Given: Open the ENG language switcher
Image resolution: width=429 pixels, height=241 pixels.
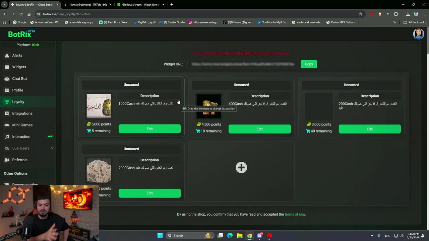Looking at the screenshot, I should [x=387, y=236].
